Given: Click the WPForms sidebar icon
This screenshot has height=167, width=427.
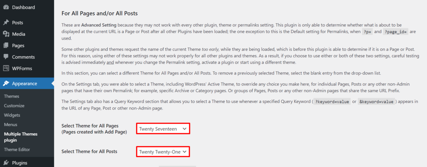Looking at the screenshot, I should pyautogui.click(x=6, y=68).
